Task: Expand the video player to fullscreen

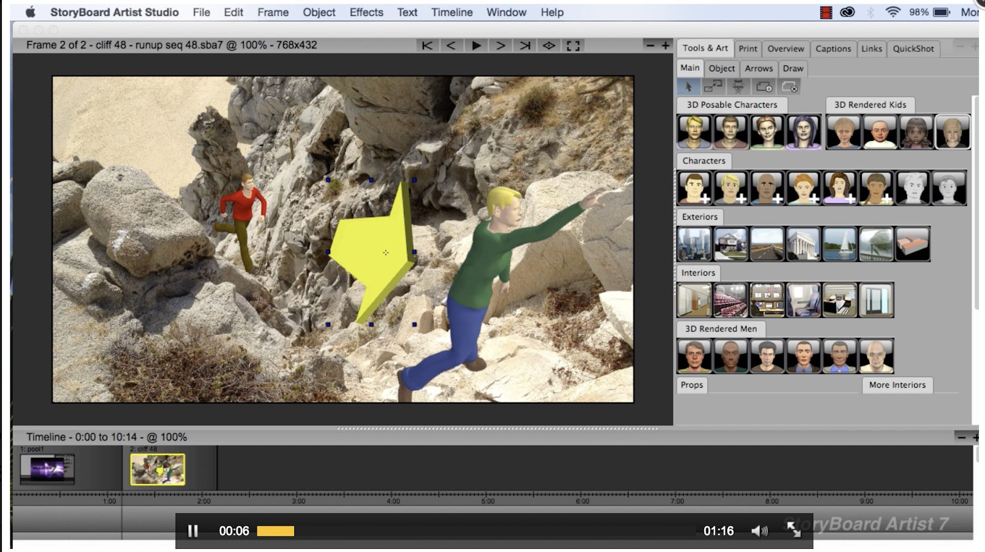Action: pos(794,530)
